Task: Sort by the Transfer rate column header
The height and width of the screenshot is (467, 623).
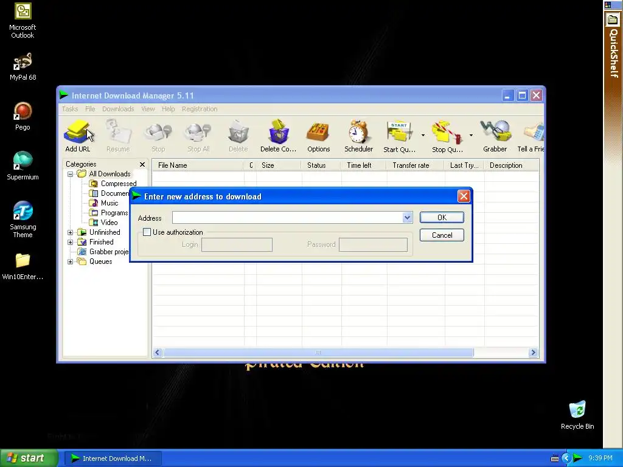Action: 415,165
